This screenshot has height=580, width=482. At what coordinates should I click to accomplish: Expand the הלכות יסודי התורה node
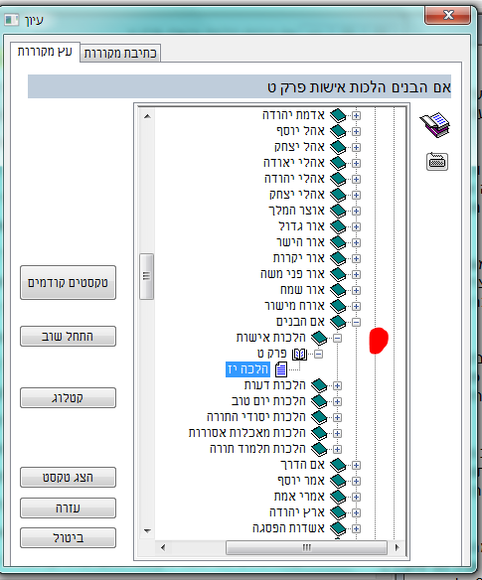[337, 418]
